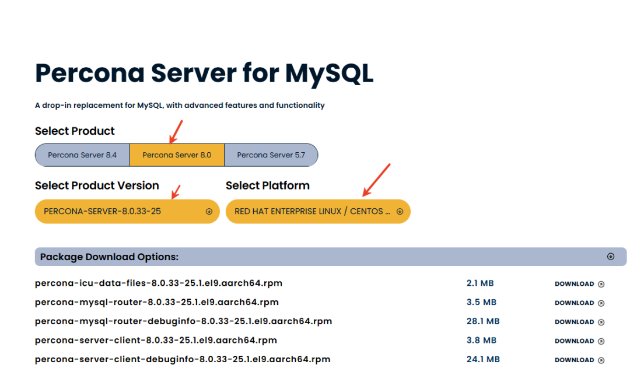Click file name percona-mysql-router-8.0.33-25.1.el9.aarch64.rpm
This screenshot has width=630, height=368.
tap(157, 302)
